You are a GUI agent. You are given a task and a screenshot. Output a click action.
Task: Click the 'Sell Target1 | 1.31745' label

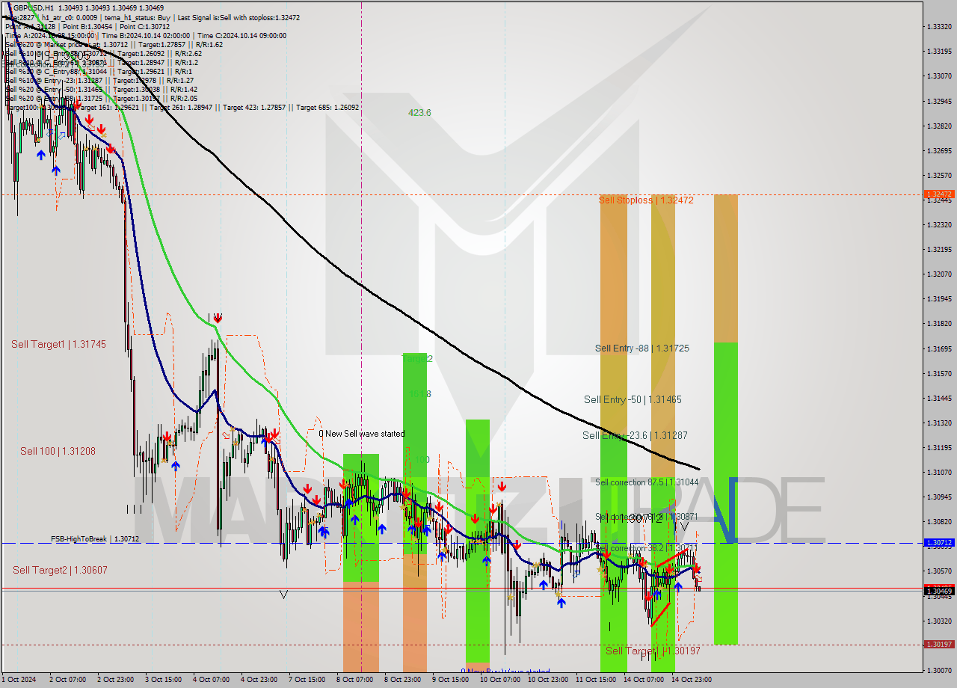[x=58, y=344]
